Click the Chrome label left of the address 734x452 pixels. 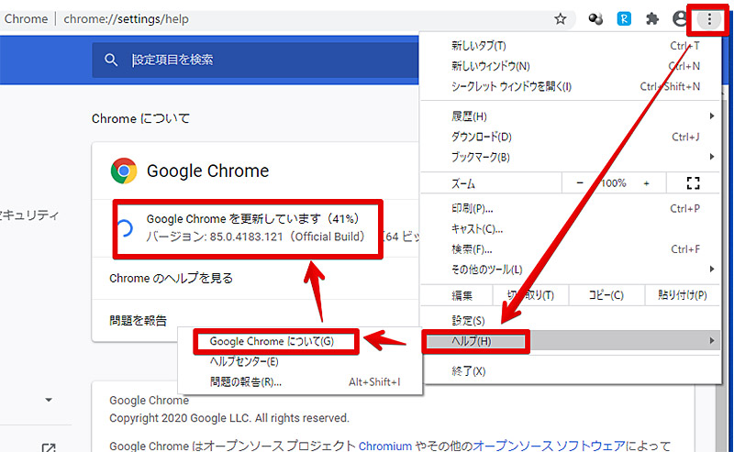(27, 19)
